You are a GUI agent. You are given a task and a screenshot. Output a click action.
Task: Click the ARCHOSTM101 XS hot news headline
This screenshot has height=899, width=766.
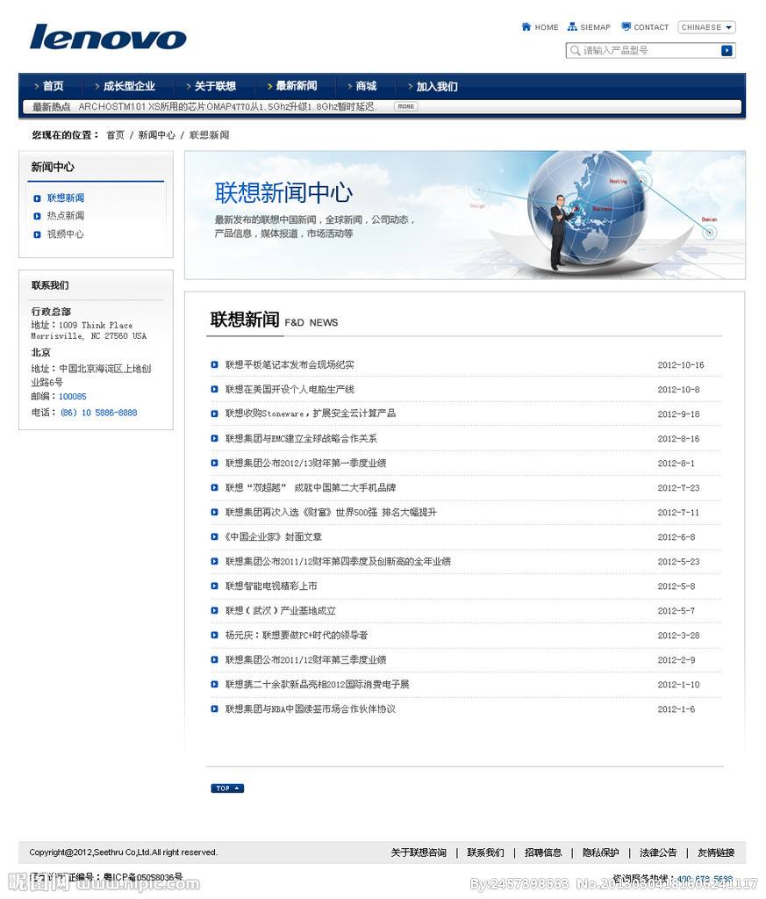coord(227,106)
